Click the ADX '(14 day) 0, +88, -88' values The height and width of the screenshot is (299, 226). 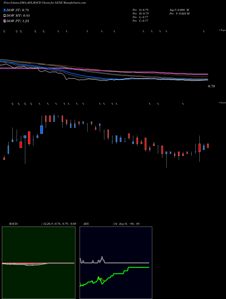pyautogui.click(x=126, y=224)
